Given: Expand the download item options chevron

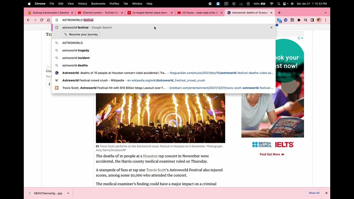Looking at the screenshot, I should 68,193.
